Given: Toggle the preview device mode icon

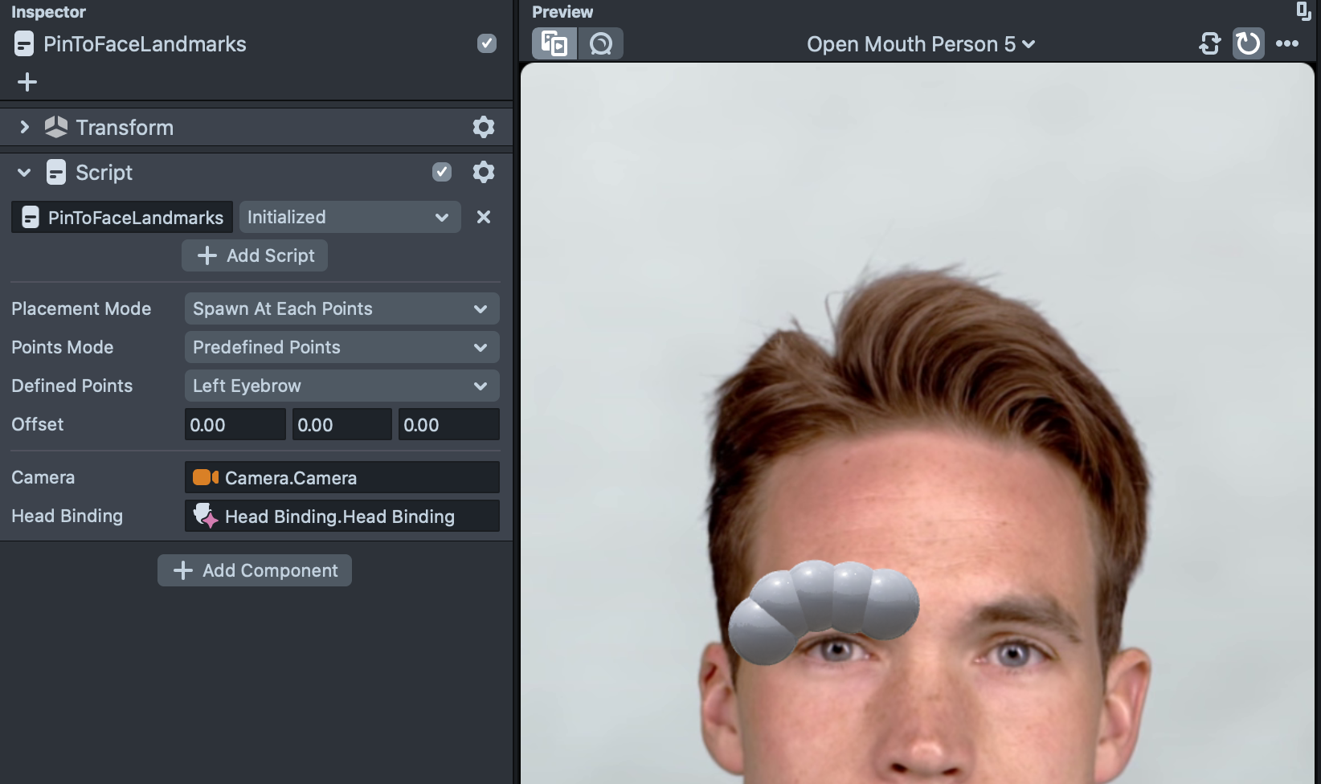Looking at the screenshot, I should [554, 43].
